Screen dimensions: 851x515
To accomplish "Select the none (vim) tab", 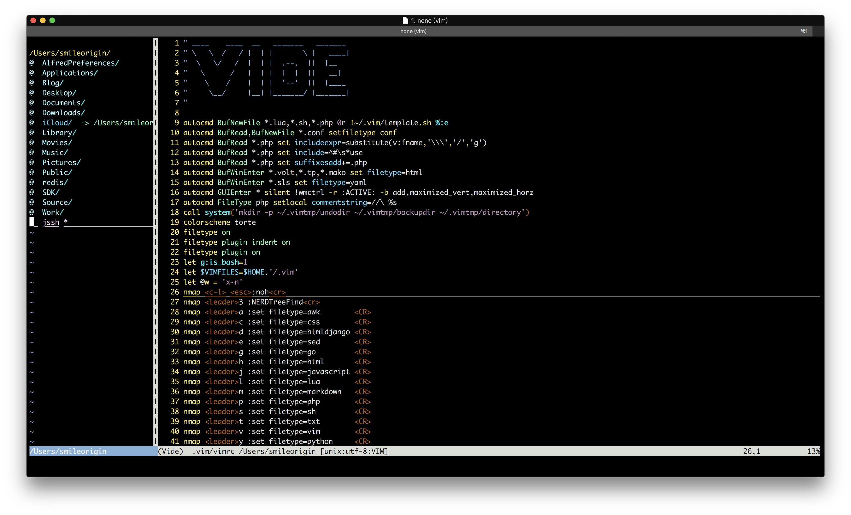I will click(x=413, y=31).
